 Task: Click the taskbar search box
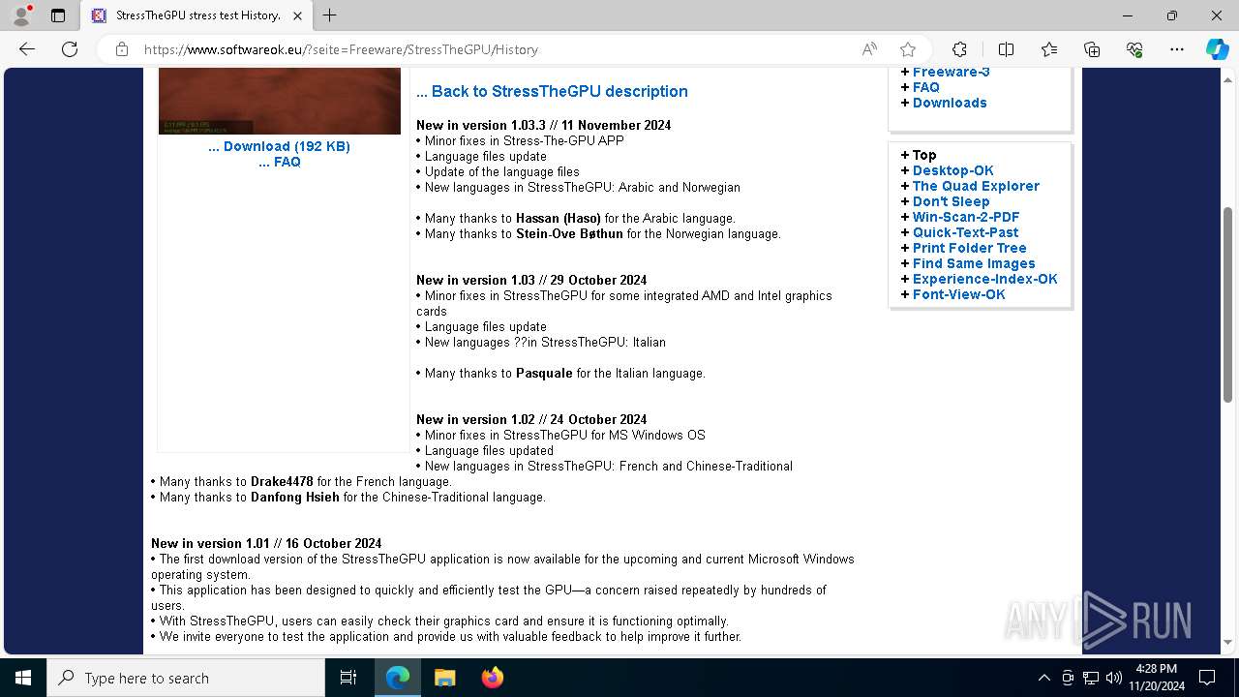coord(186,678)
